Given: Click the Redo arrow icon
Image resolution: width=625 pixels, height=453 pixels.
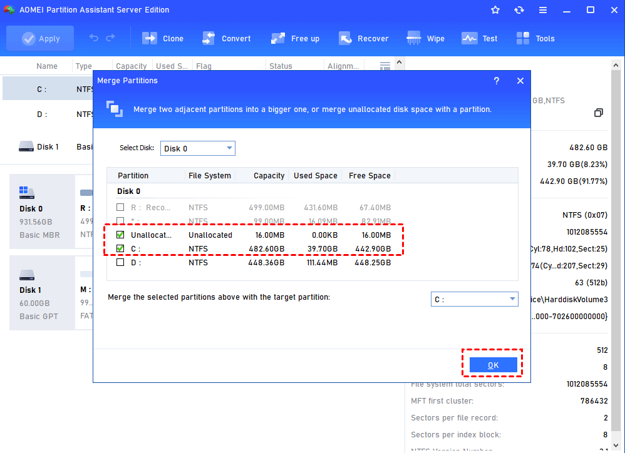Looking at the screenshot, I should 110,38.
